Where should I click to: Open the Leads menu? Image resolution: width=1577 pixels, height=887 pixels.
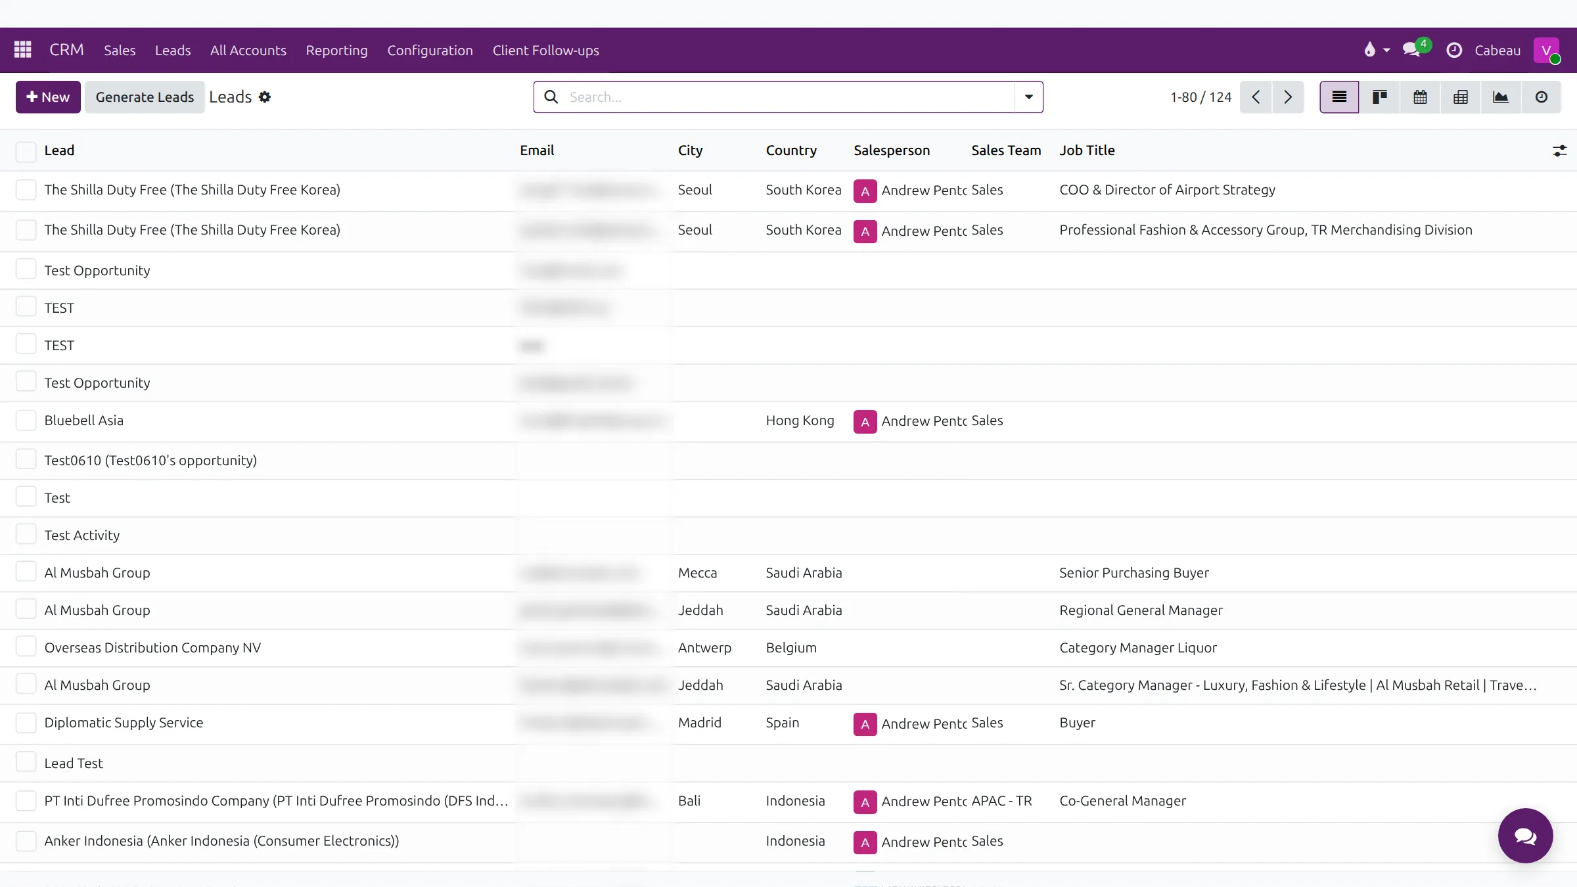point(173,50)
